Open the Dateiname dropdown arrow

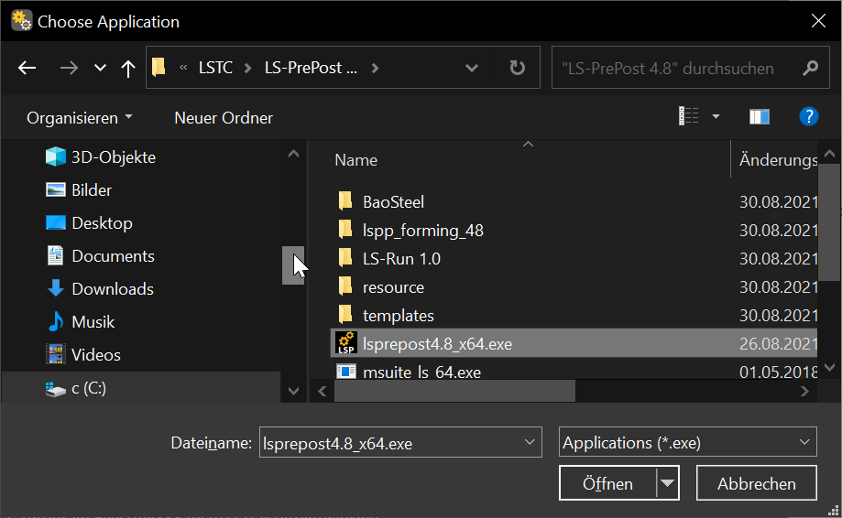[x=530, y=442]
